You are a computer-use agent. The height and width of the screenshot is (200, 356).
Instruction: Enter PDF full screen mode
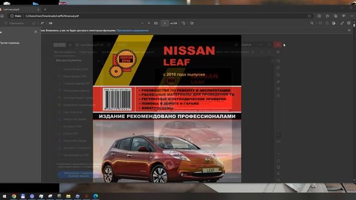pyautogui.click(x=342, y=23)
